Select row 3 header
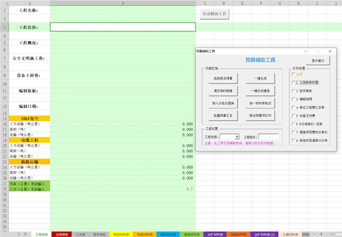The image size is (342, 237). [x=4, y=27]
